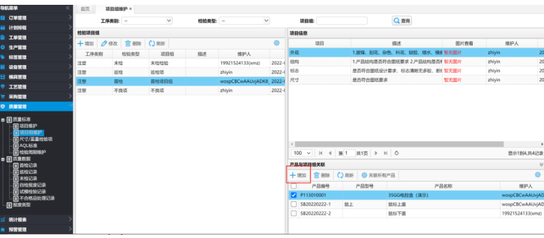Click 修改 pencil button in 检验项目组 toolbar

(x=109, y=43)
